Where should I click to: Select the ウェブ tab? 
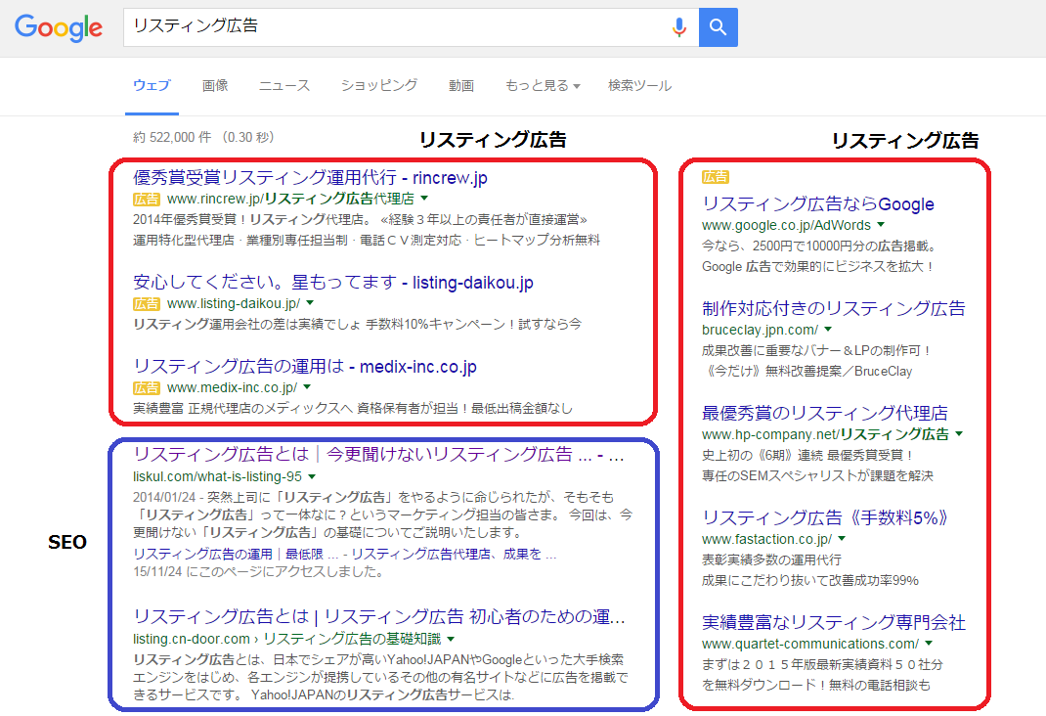152,85
